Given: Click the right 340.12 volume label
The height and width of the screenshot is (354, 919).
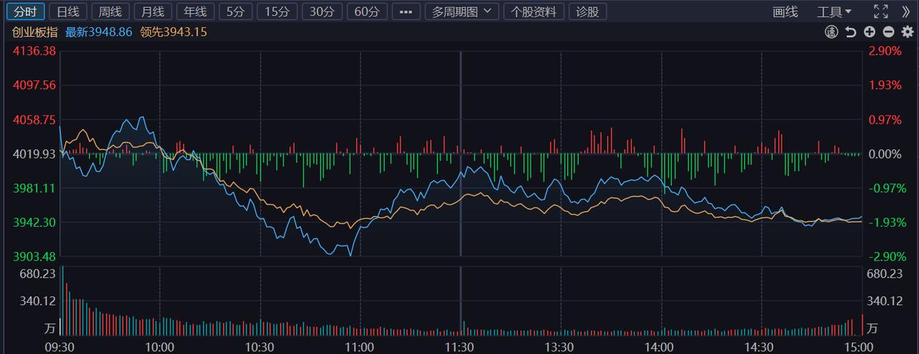Looking at the screenshot, I should 885,301.
